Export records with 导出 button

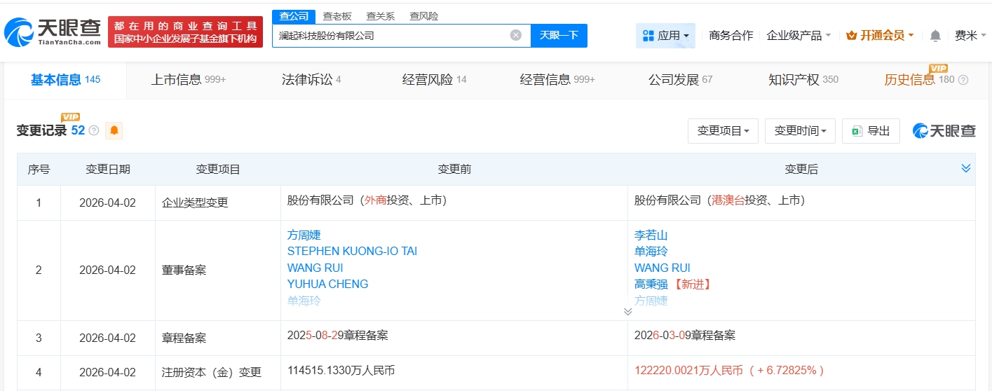(x=871, y=131)
